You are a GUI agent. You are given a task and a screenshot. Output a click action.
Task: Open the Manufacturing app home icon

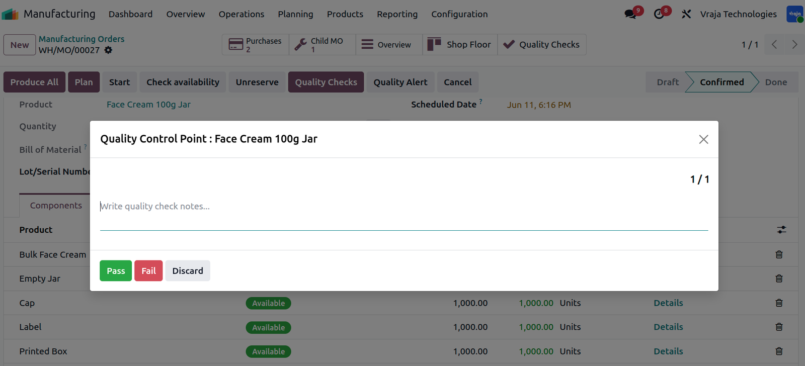tap(10, 14)
